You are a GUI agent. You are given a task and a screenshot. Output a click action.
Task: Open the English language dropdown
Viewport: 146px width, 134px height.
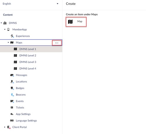(31, 4)
